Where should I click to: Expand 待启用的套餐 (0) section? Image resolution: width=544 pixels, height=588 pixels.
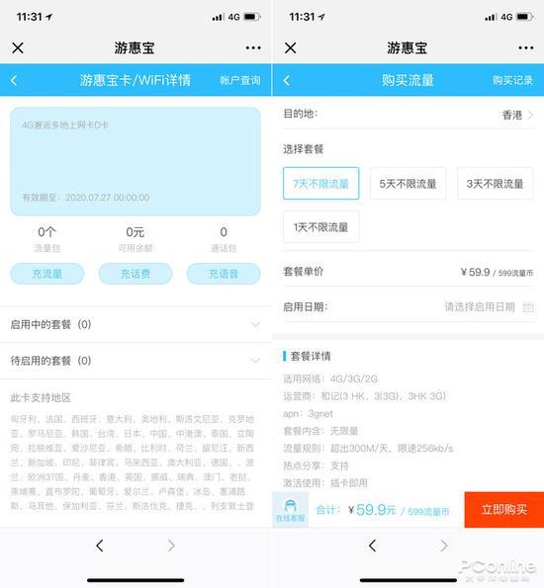point(136,361)
